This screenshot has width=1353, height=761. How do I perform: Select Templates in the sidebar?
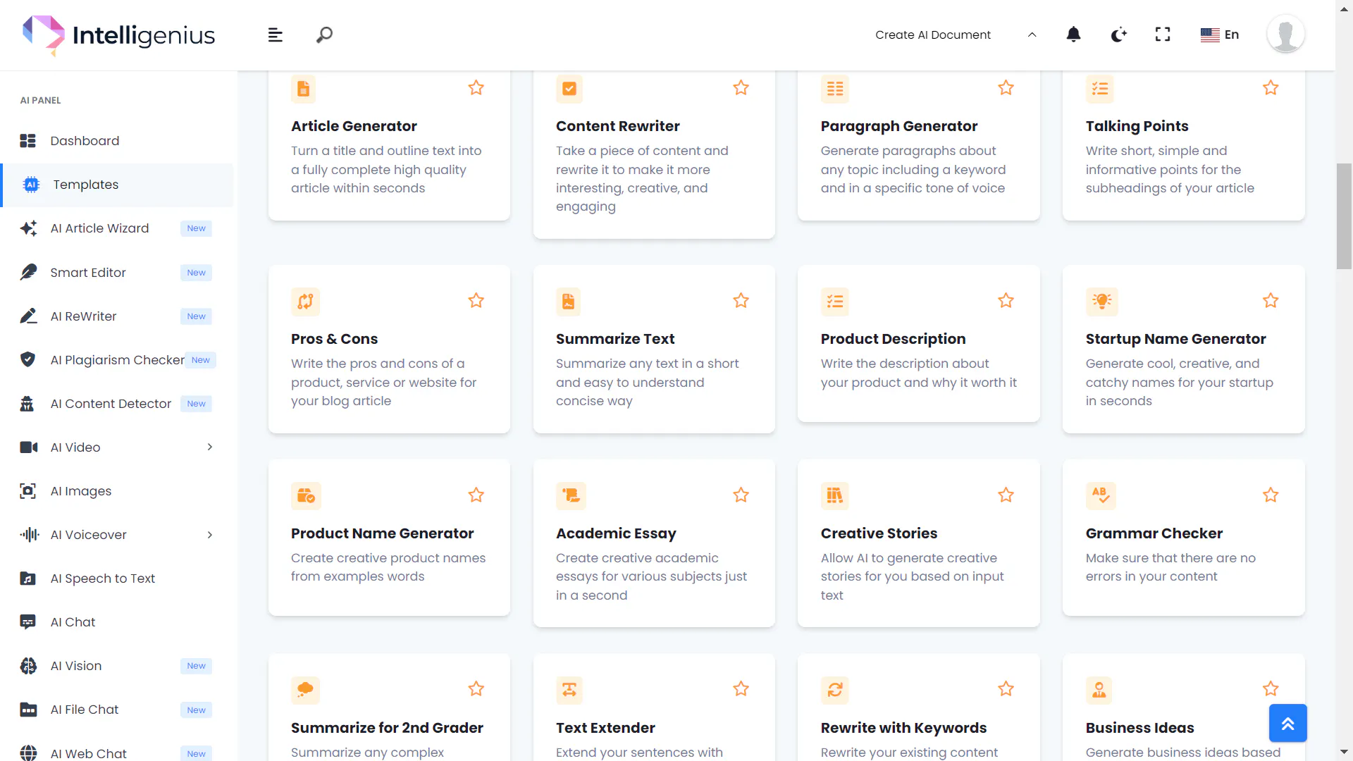click(x=117, y=185)
